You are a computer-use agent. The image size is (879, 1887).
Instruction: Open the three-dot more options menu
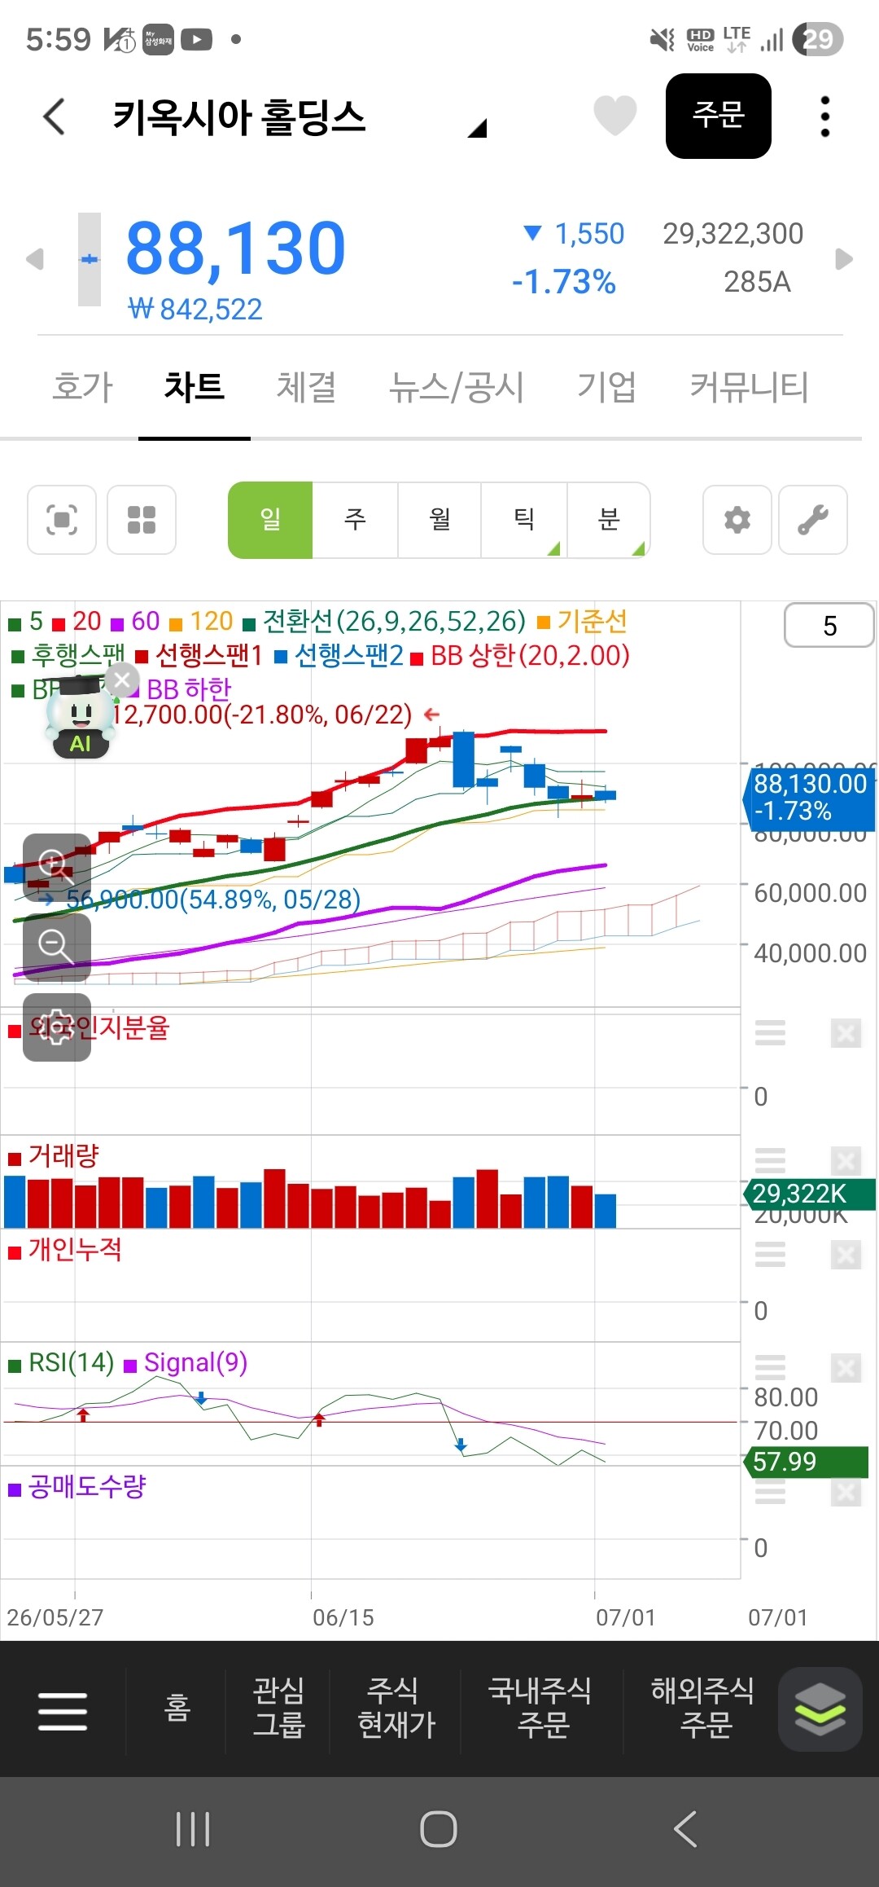[x=825, y=117]
